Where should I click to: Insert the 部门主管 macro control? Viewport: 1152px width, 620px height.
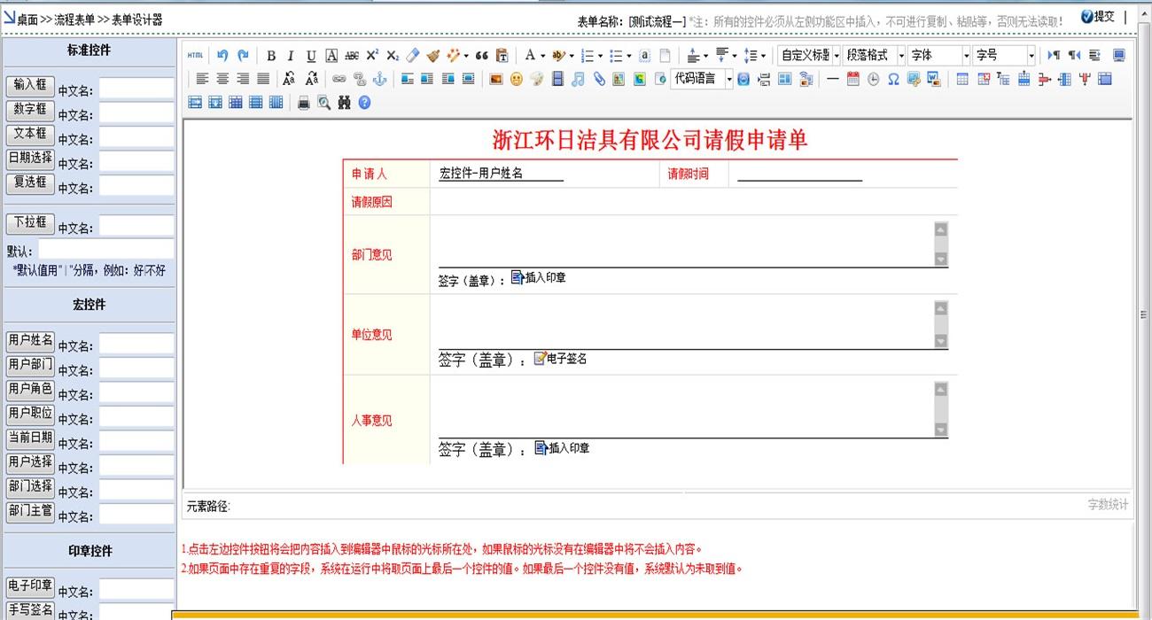pyautogui.click(x=30, y=511)
